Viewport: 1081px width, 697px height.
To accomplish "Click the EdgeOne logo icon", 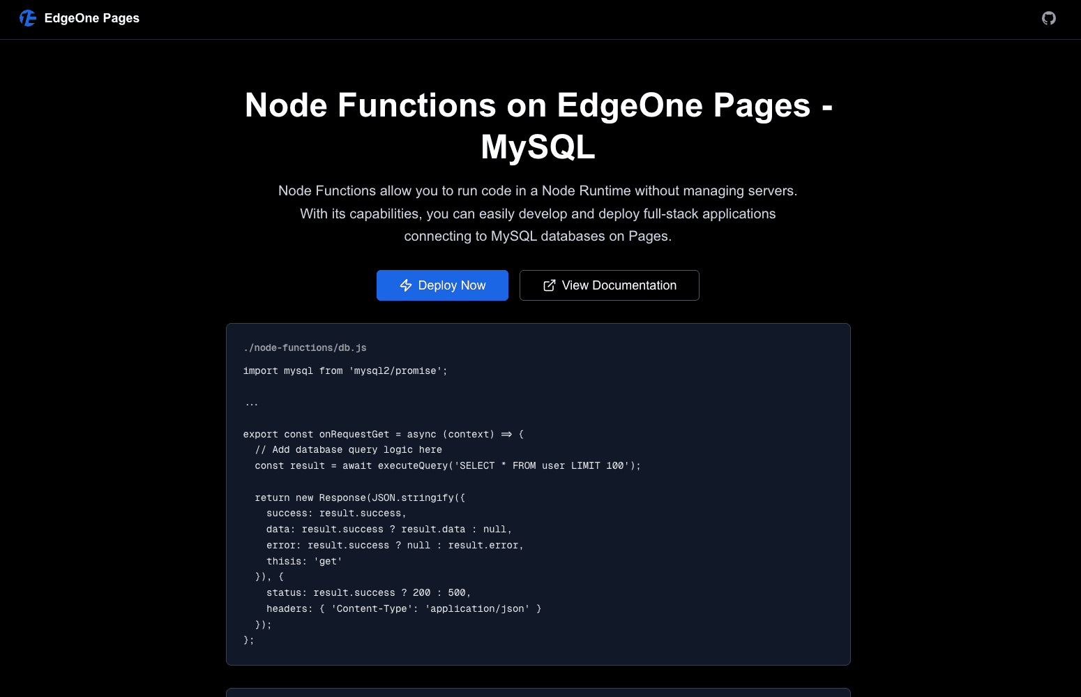I will pyautogui.click(x=28, y=18).
